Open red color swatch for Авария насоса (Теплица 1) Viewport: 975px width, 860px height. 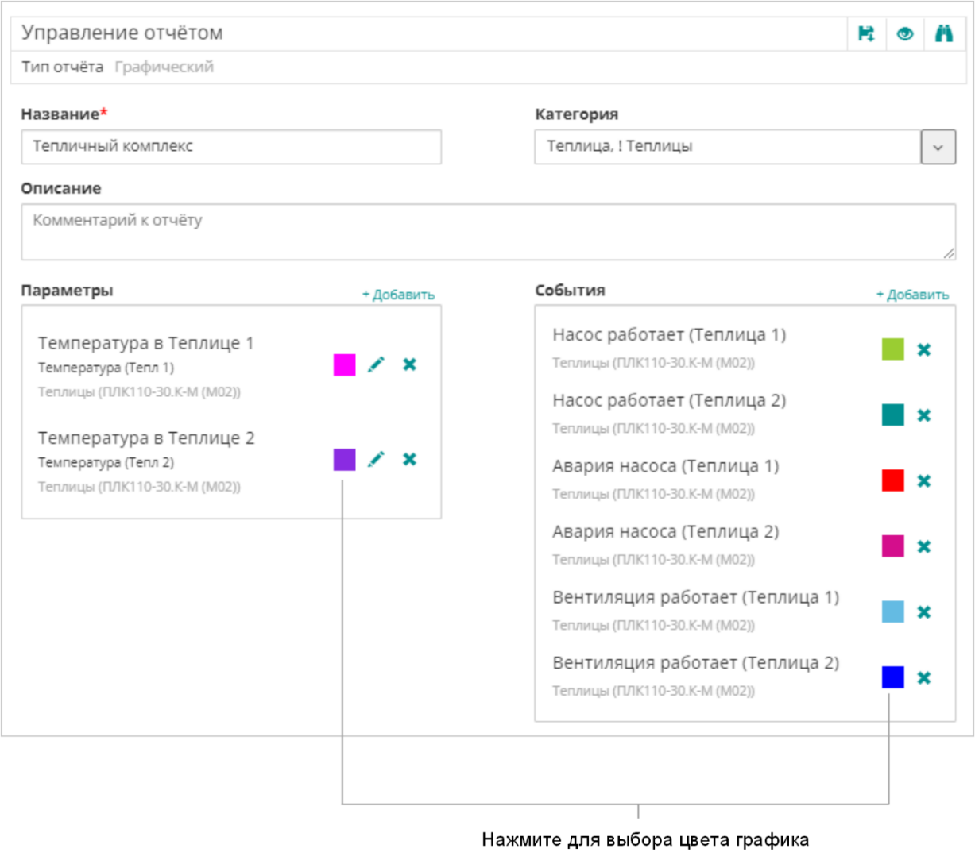[x=892, y=480]
